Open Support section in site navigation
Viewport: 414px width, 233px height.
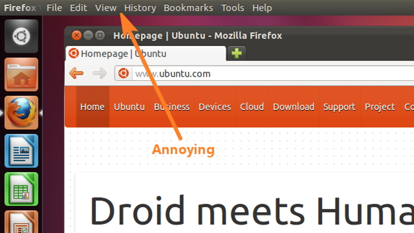(339, 107)
